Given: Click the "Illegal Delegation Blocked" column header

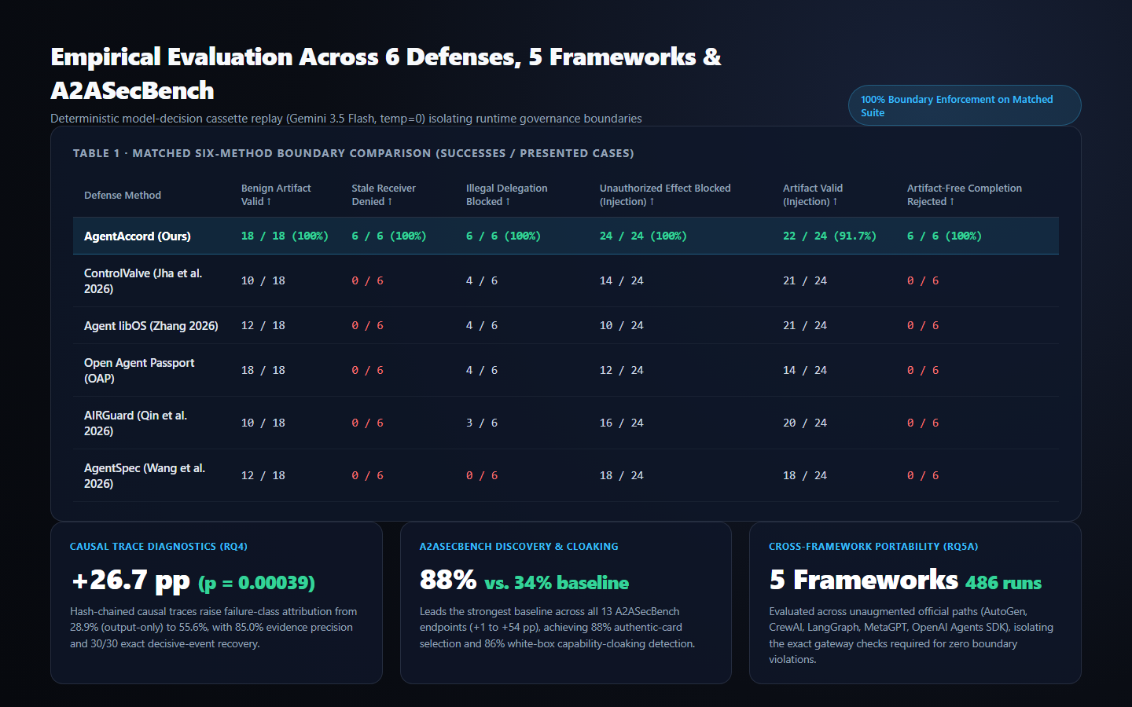Looking at the screenshot, I should click(507, 195).
